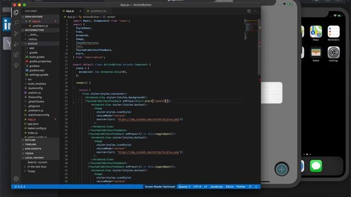Open Messages app in simulator dock
The image size is (351, 197).
pos(316,166)
